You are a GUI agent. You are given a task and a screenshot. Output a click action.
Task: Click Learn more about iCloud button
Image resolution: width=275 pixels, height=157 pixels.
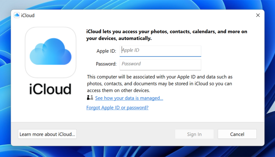tap(47, 134)
